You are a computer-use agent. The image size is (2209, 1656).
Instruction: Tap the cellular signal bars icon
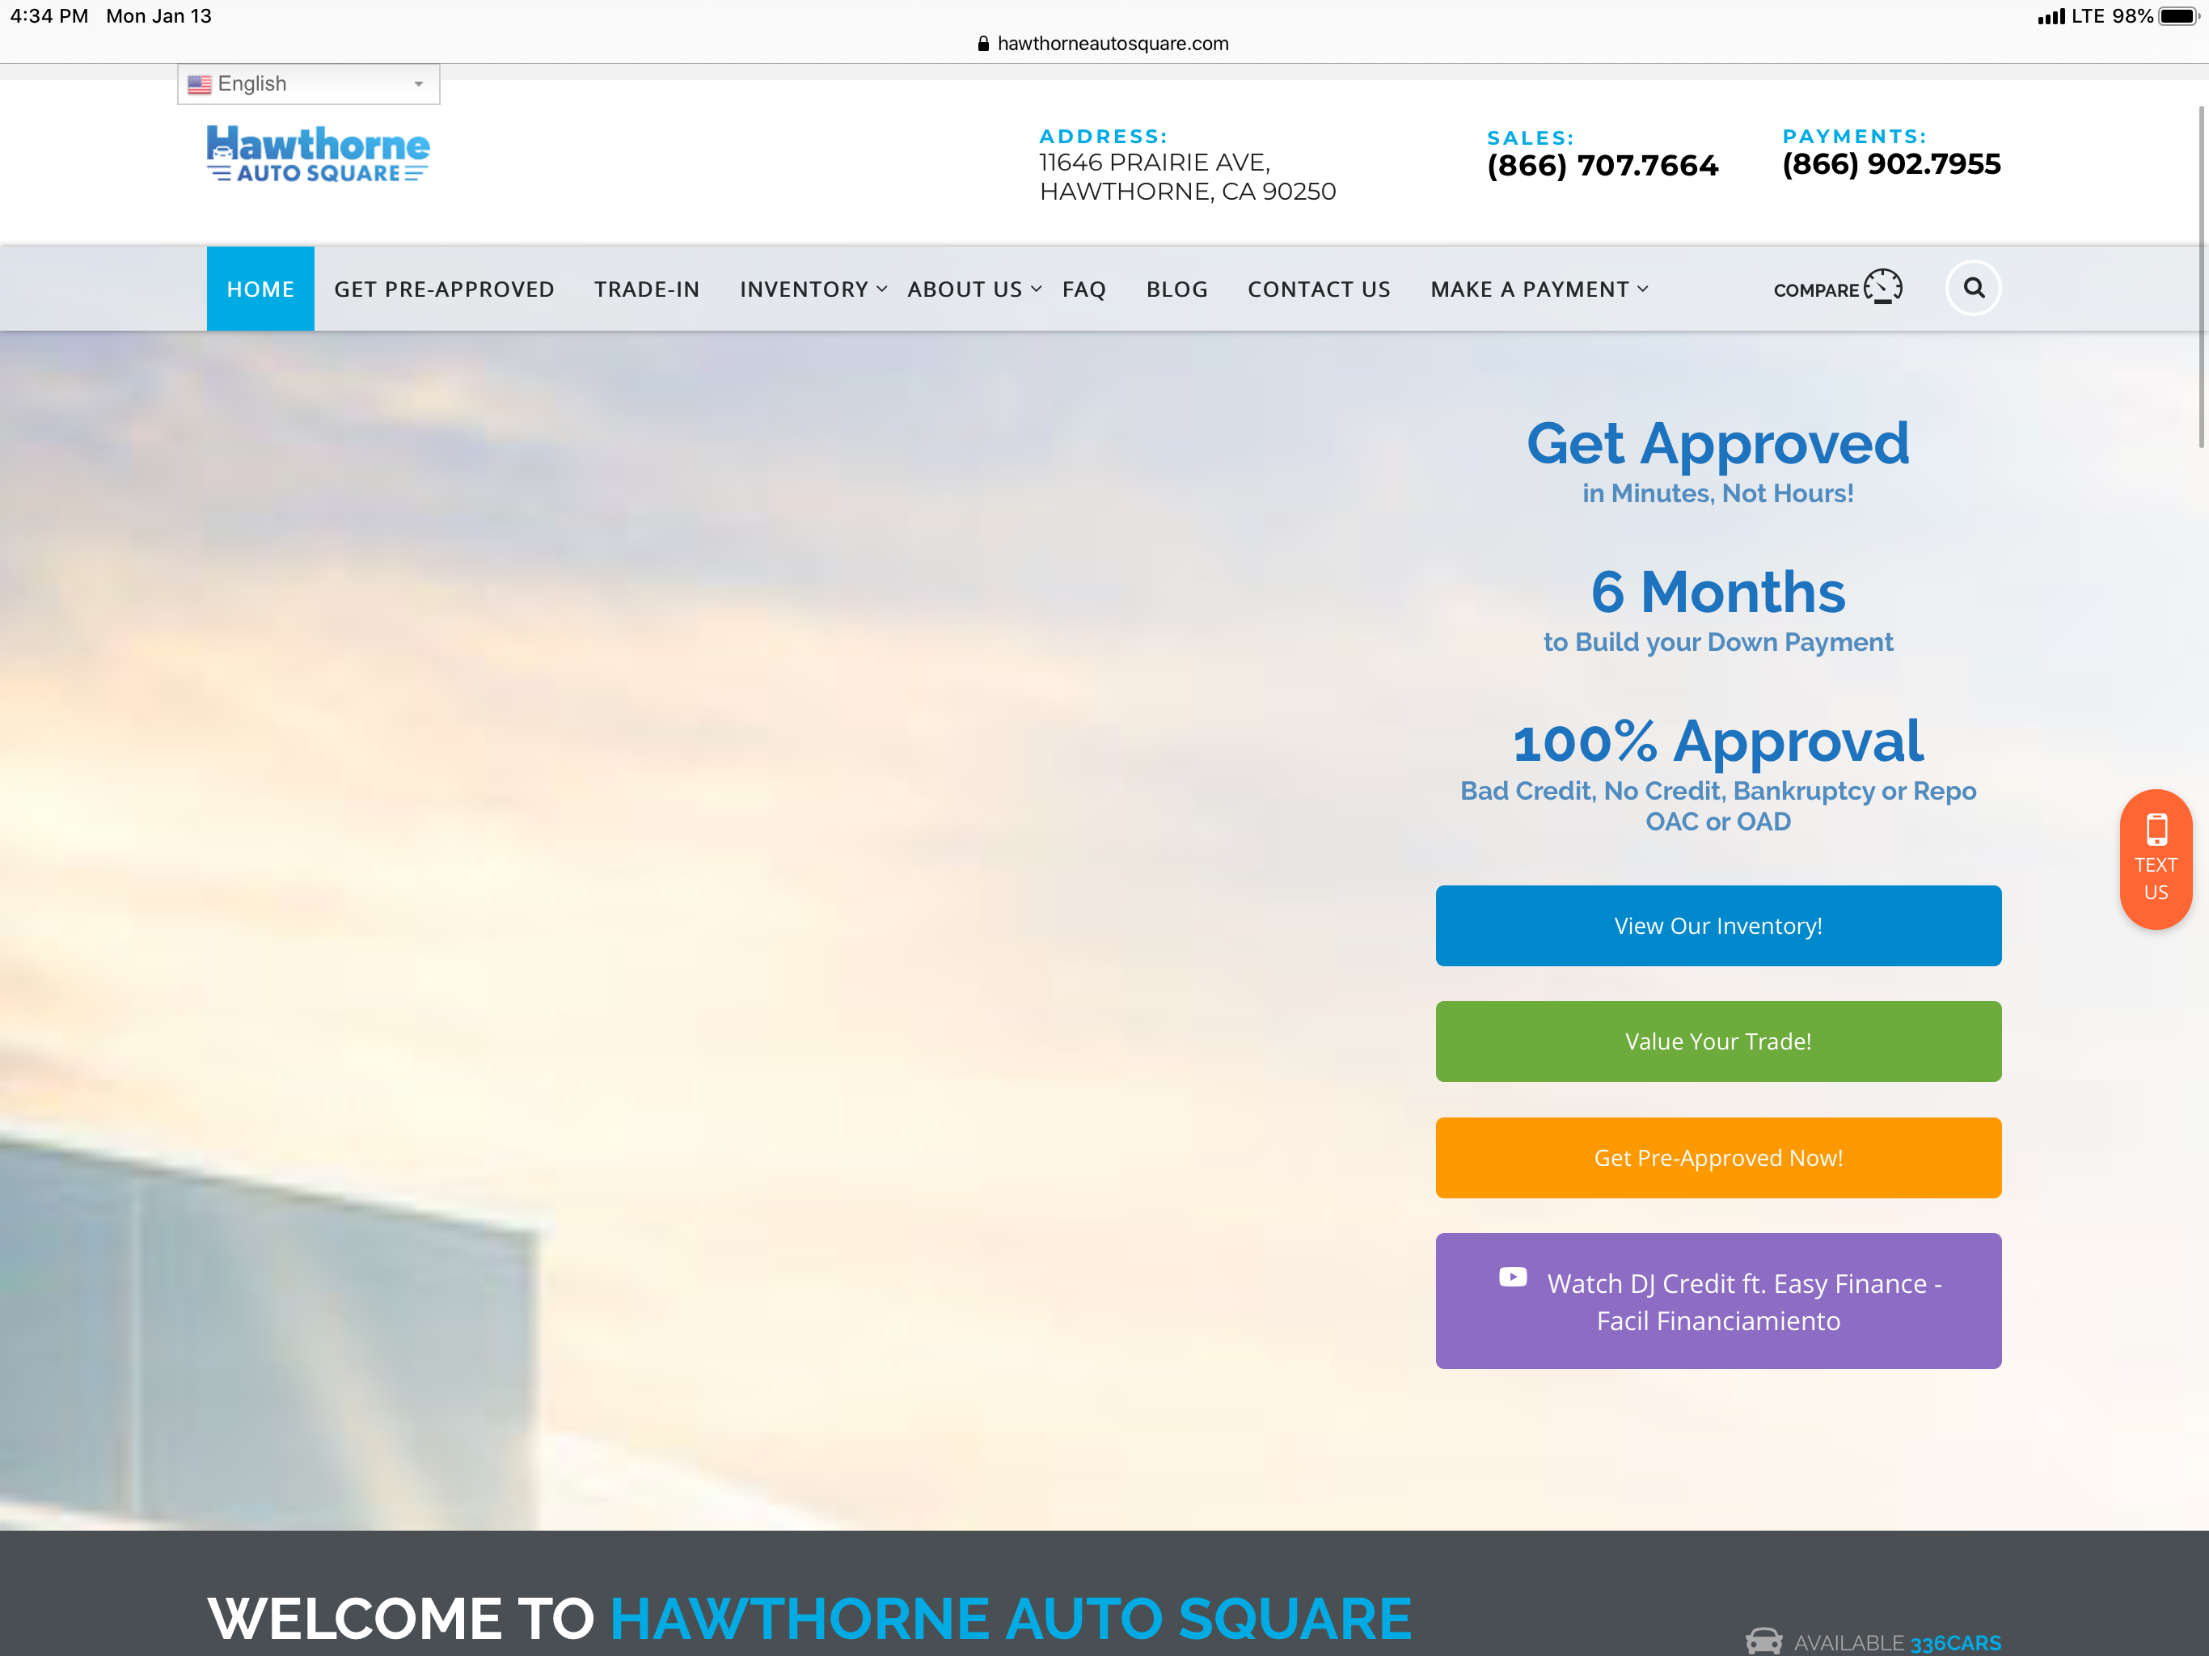click(2051, 16)
